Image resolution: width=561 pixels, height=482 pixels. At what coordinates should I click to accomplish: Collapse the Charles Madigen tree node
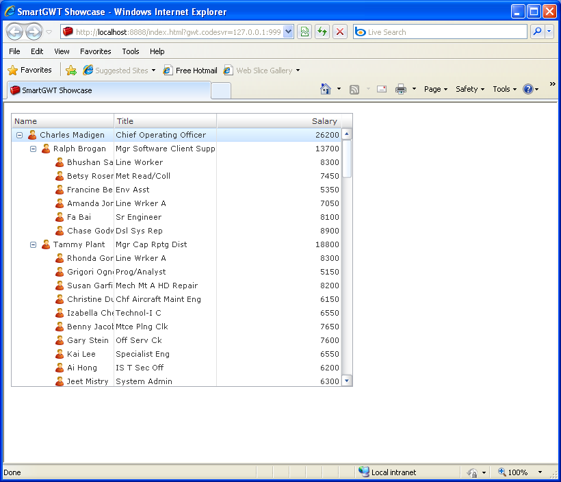click(19, 135)
